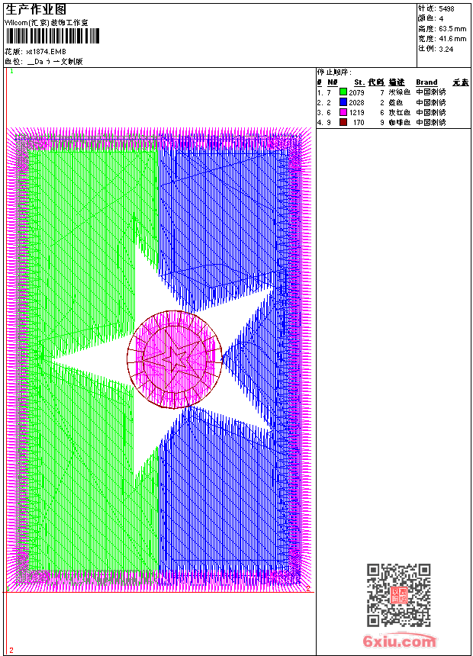Click 中国刺绣 brand in the 2028 row

click(x=431, y=102)
